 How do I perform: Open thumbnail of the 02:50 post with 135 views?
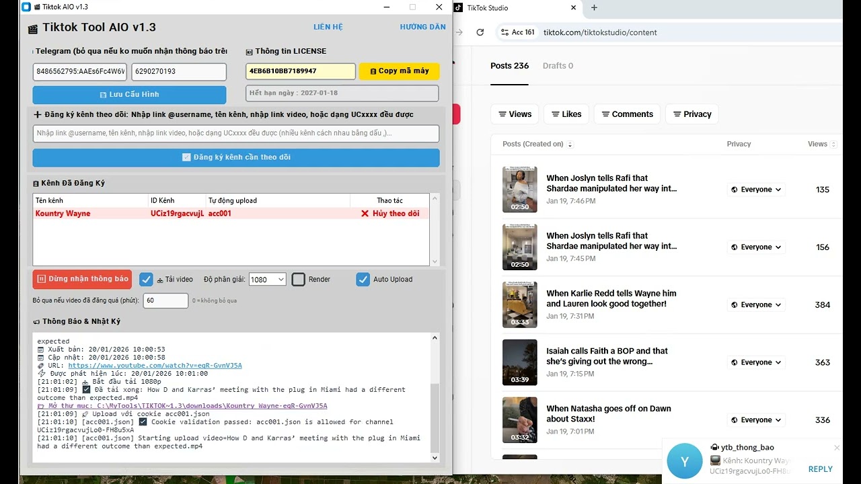point(520,190)
